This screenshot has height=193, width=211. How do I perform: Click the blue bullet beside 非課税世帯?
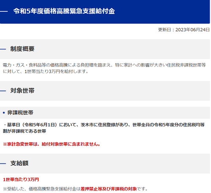tap(4, 113)
